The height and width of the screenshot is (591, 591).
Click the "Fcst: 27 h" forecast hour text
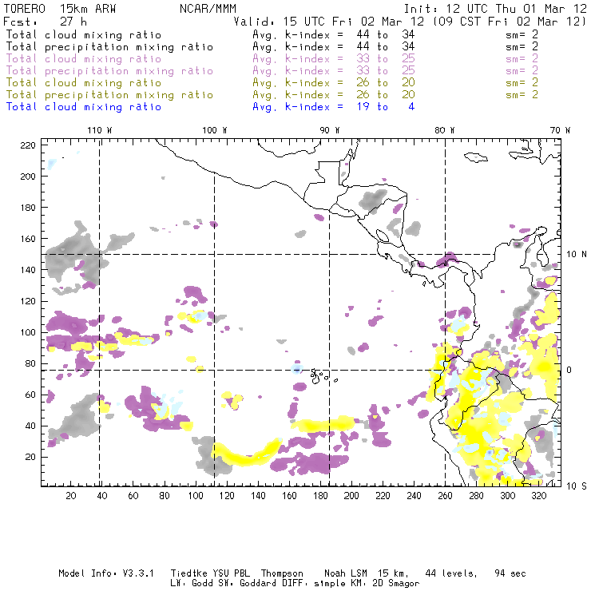tap(45, 22)
